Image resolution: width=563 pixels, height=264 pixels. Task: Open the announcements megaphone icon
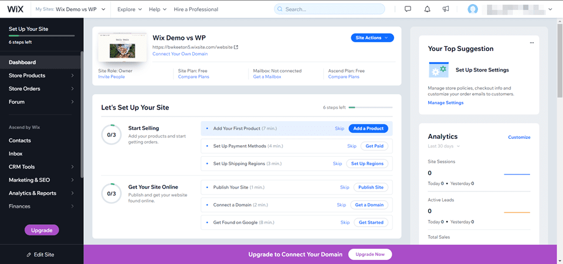446,9
